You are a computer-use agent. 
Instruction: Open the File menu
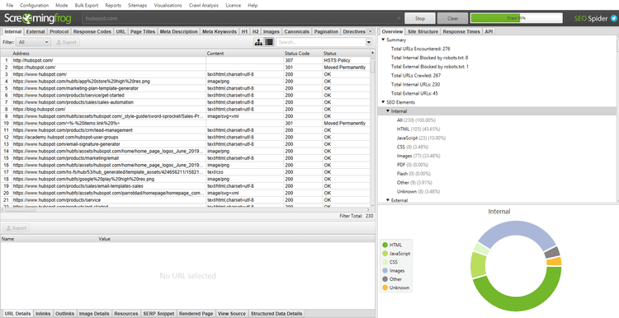tap(10, 6)
